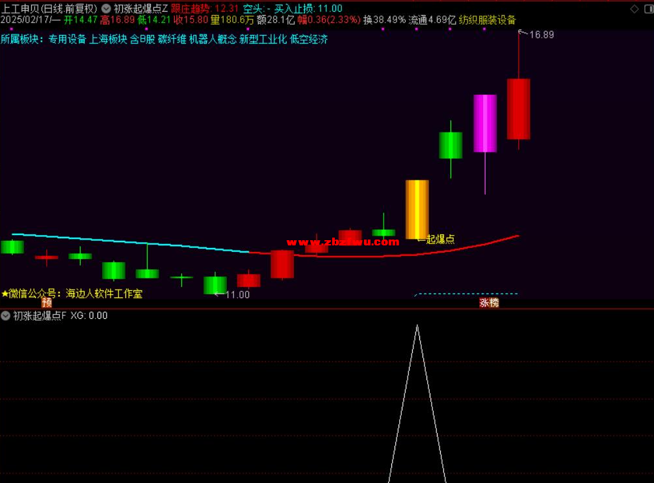Viewport: 654px width, 483px height.
Task: Select the orange 起爆点 candlestick
Action: (417, 210)
